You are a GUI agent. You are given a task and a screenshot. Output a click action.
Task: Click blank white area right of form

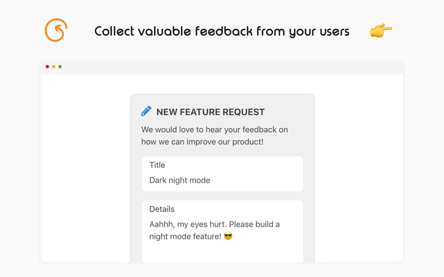358,166
